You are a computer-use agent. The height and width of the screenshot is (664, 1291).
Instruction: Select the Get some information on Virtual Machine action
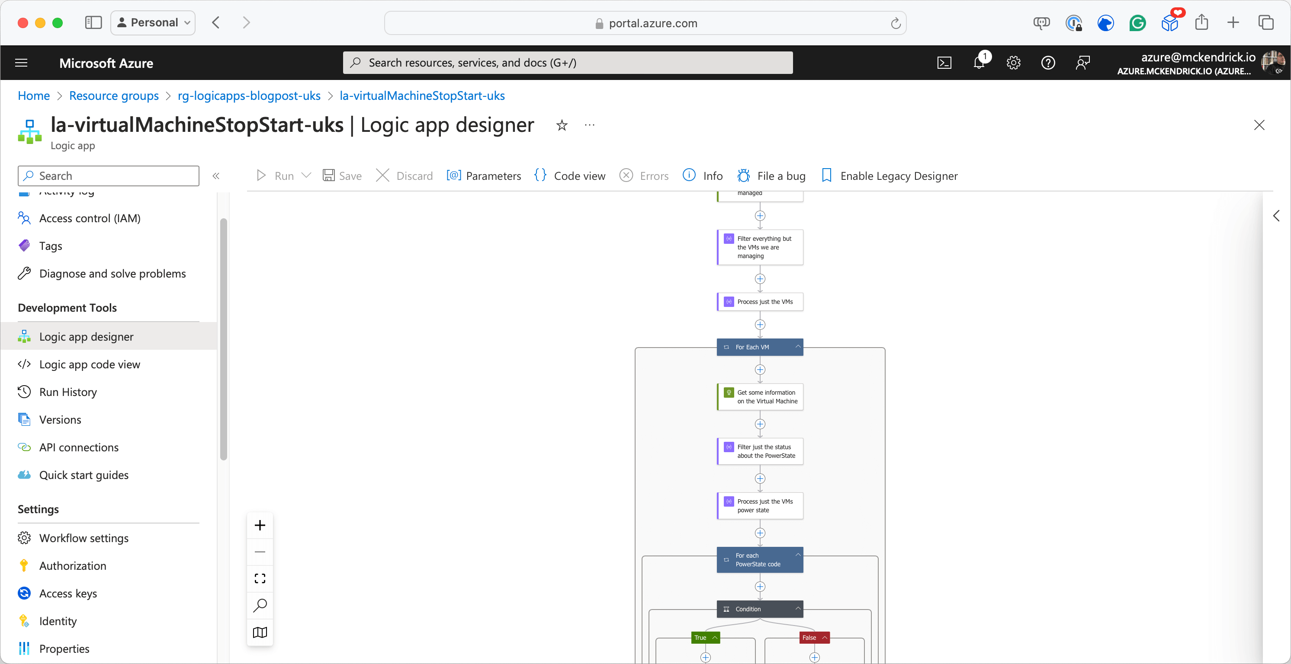pyautogui.click(x=760, y=396)
